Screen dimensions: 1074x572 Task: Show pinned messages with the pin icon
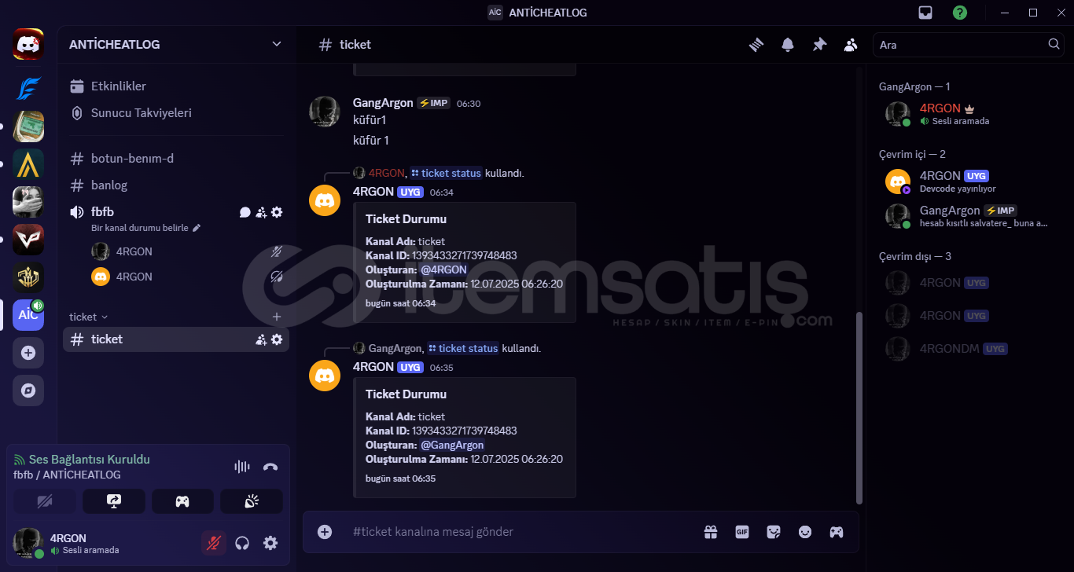click(819, 45)
